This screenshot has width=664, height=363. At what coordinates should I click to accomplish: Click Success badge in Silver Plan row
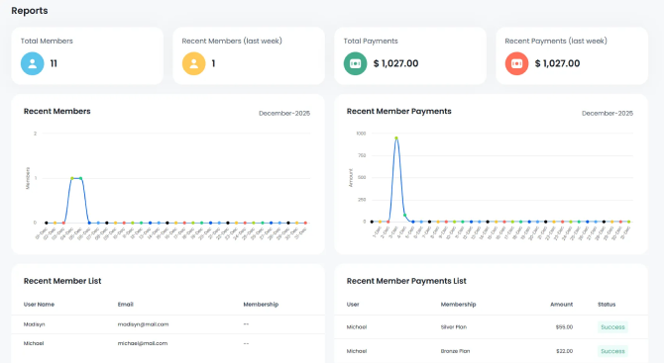[x=612, y=327]
